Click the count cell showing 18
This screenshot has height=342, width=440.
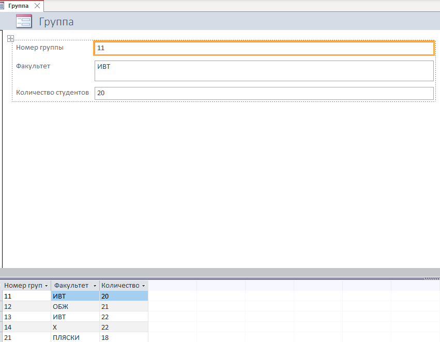[x=124, y=337]
